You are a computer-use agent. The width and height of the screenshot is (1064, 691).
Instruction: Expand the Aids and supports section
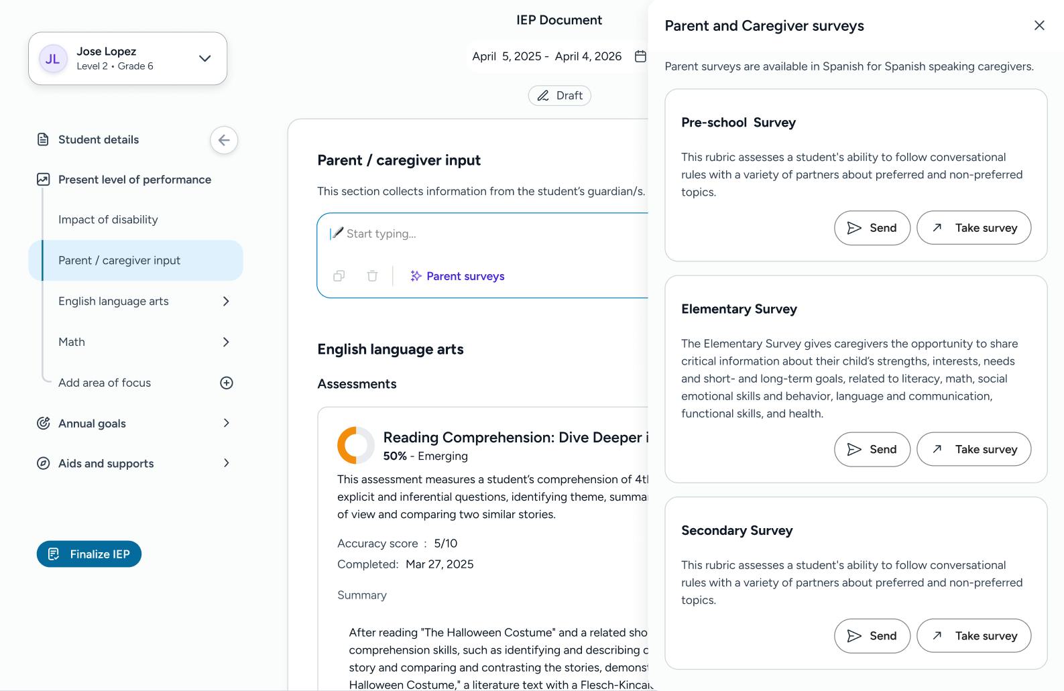coord(226,463)
